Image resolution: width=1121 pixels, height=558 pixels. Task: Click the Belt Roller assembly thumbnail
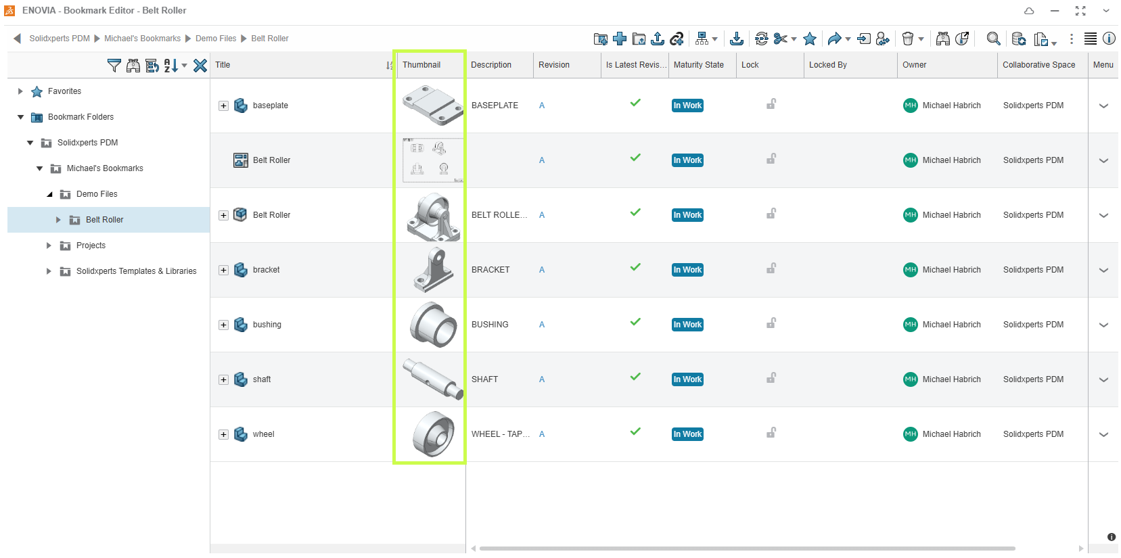point(433,216)
